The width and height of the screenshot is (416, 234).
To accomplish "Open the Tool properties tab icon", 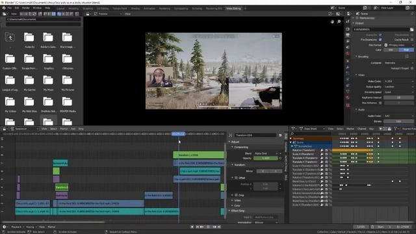I will [348, 21].
